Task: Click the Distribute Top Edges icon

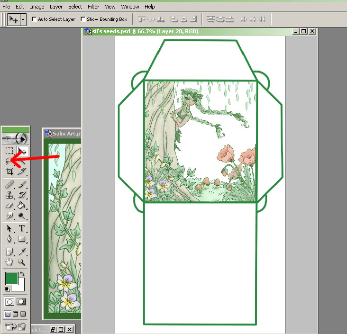Action: coord(210,19)
